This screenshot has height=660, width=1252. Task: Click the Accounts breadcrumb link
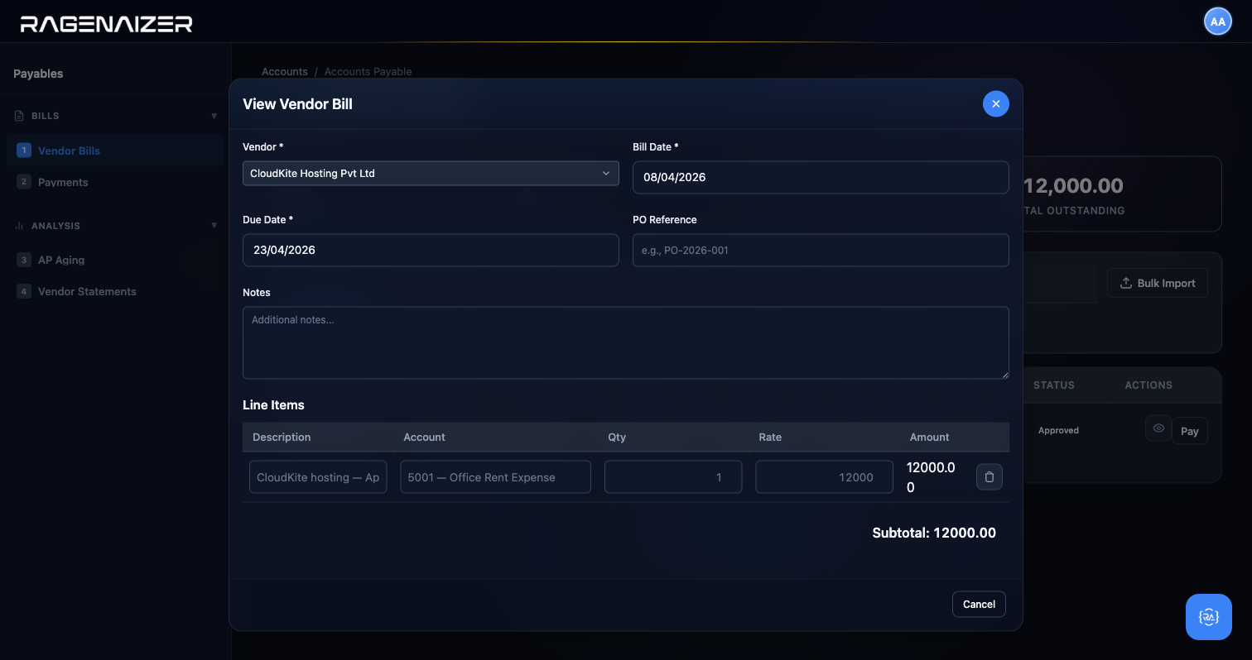point(285,72)
